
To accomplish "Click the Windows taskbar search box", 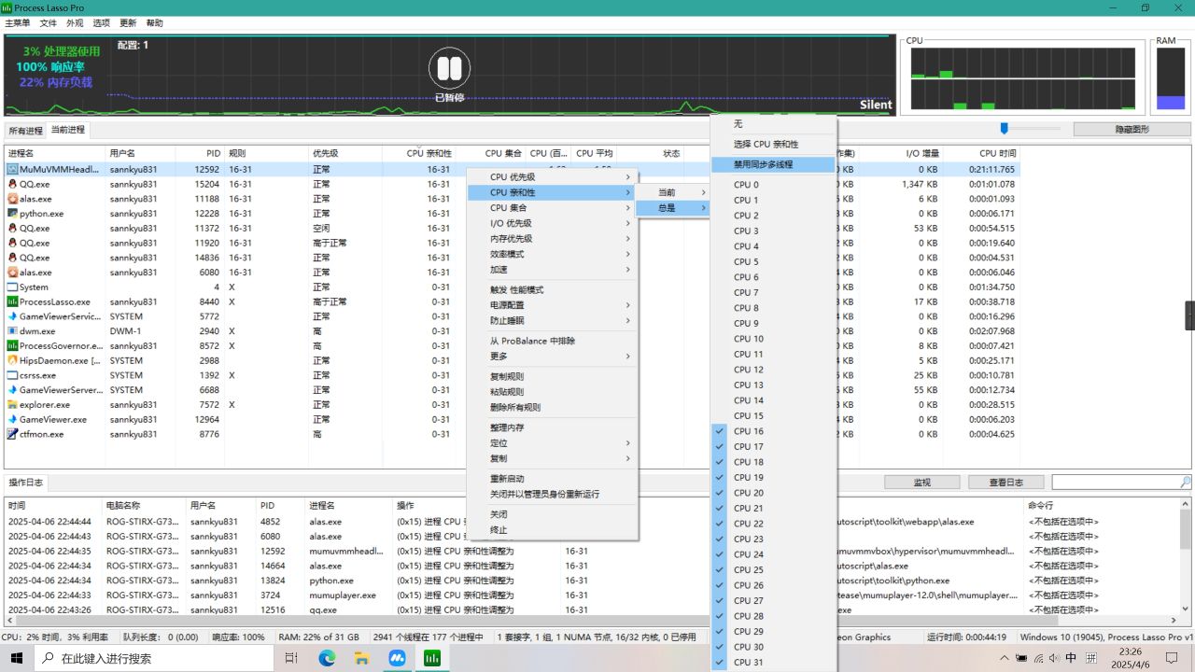I will [x=154, y=658].
